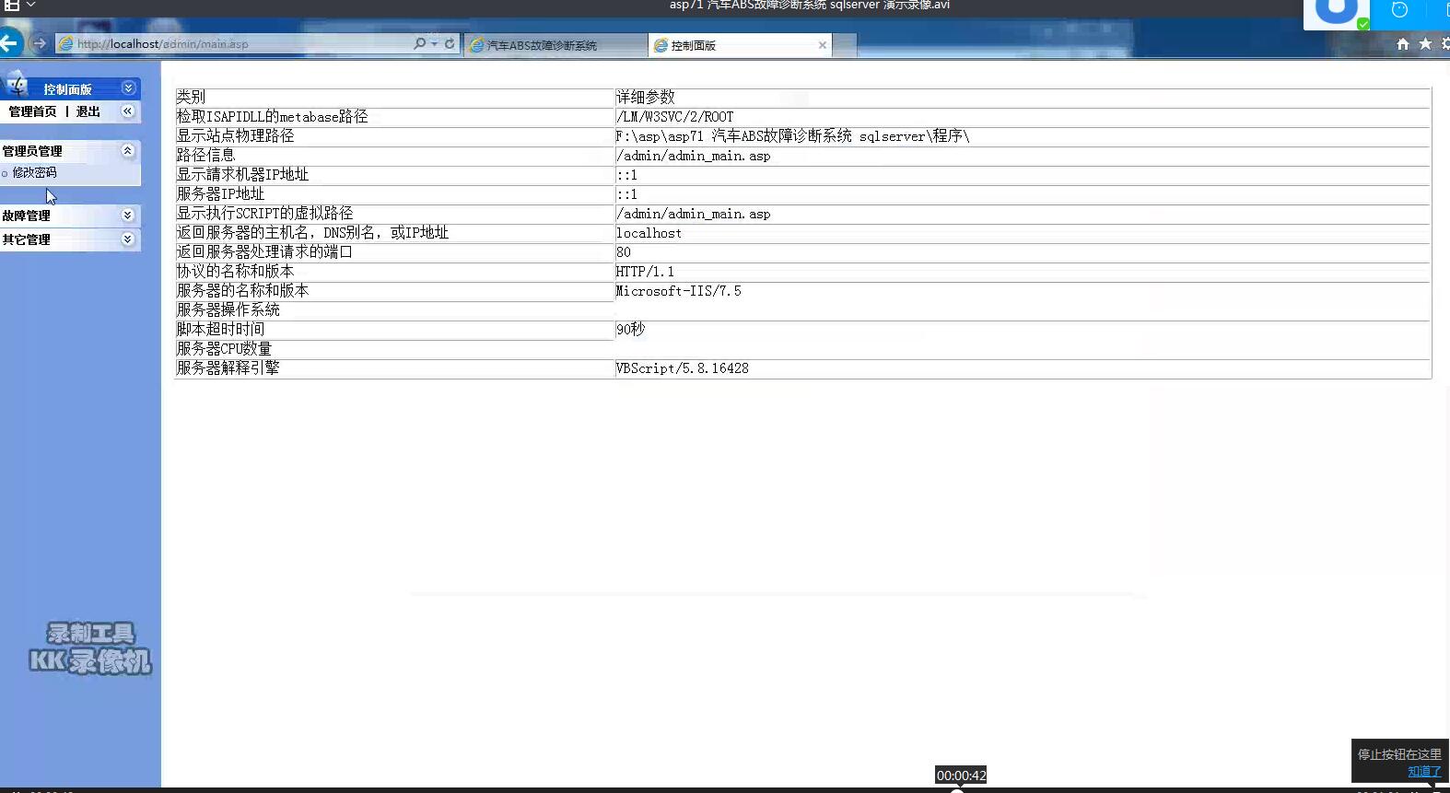Click the F:\asp\asp71 physical path value
1450x793 pixels.
pyautogui.click(x=792, y=136)
